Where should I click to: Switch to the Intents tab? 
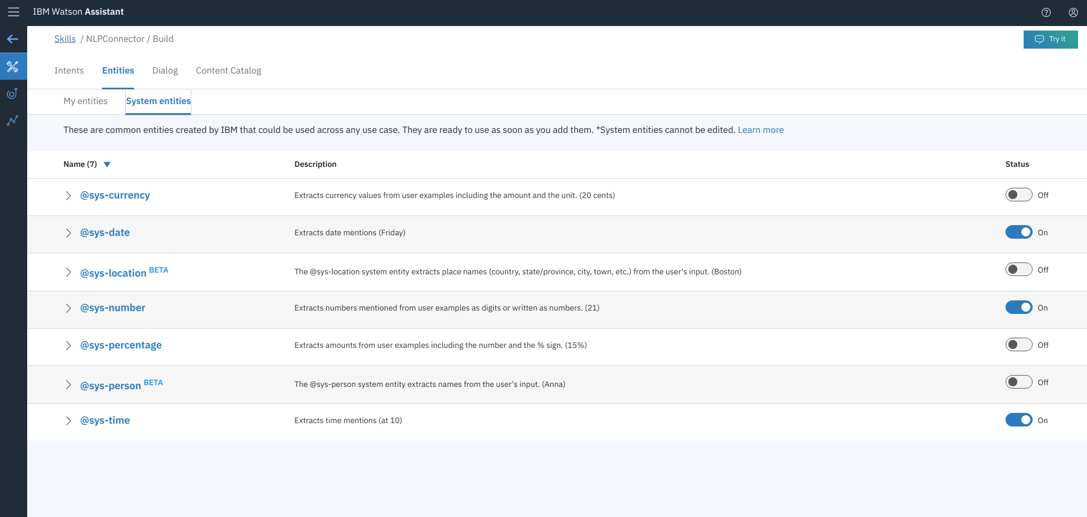click(x=69, y=71)
